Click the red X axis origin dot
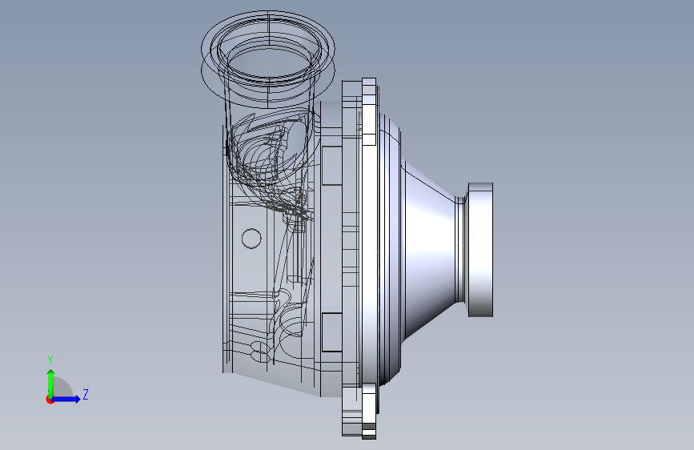This screenshot has width=694, height=450. [50, 400]
